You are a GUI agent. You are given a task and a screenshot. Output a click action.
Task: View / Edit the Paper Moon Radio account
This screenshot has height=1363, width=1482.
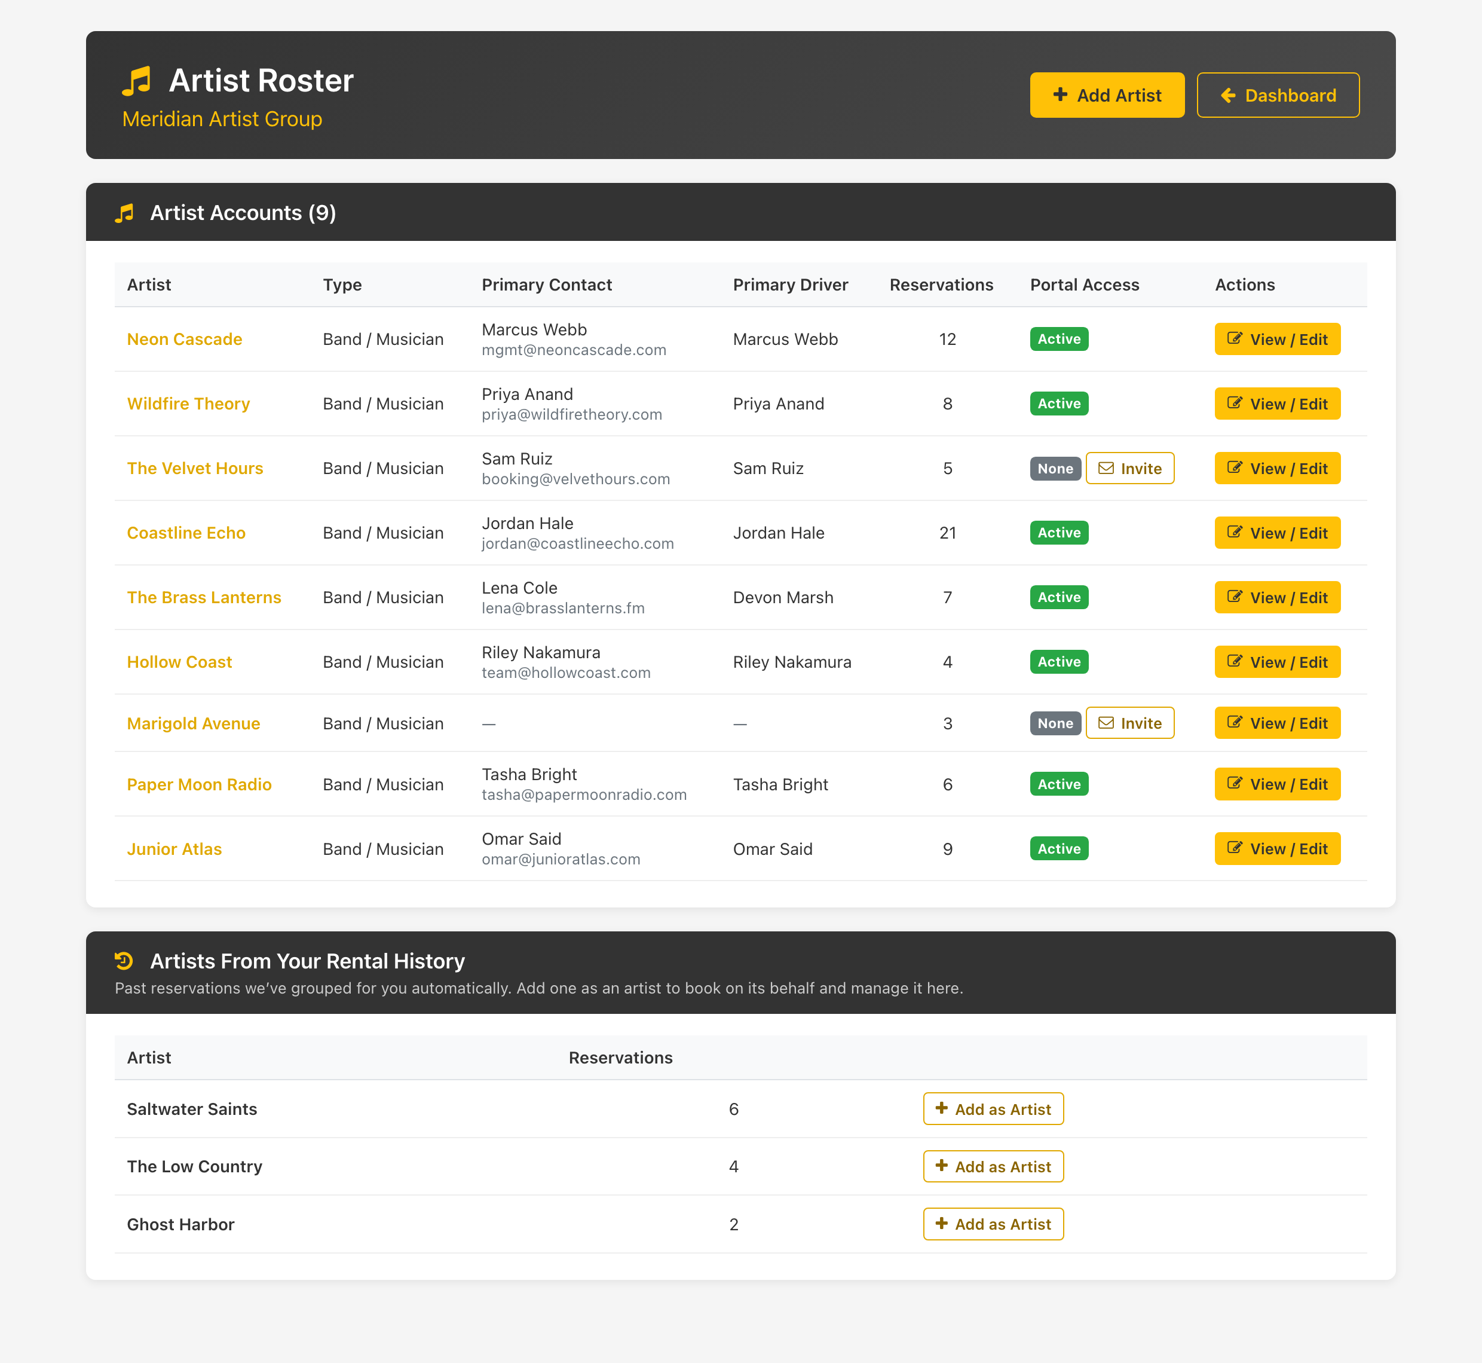(x=1277, y=784)
